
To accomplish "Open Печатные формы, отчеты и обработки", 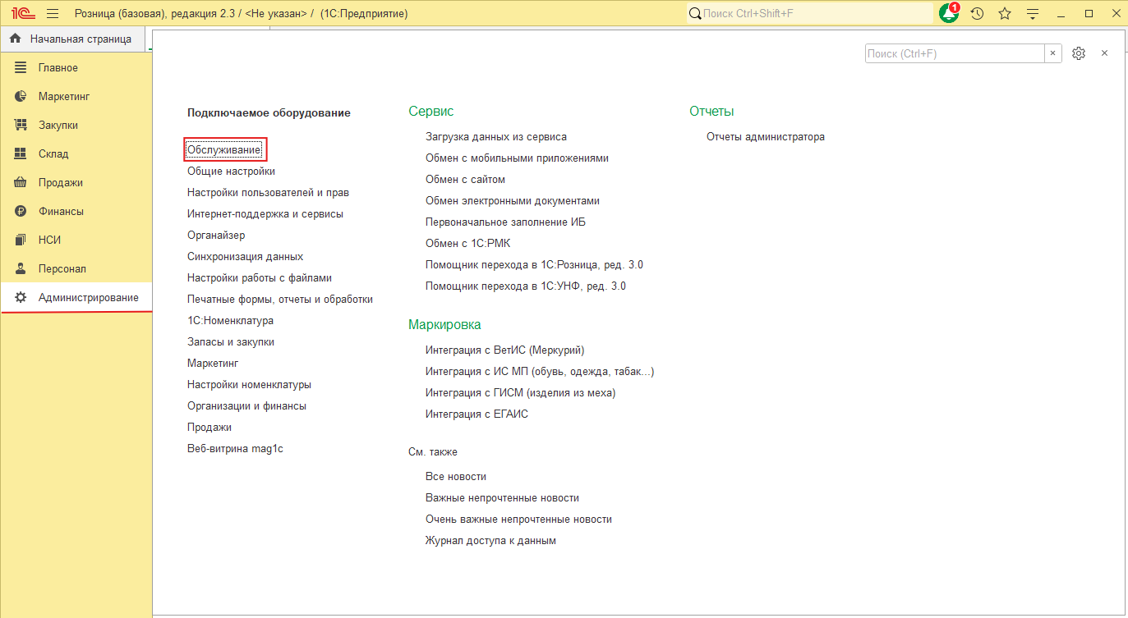I will pyautogui.click(x=280, y=300).
